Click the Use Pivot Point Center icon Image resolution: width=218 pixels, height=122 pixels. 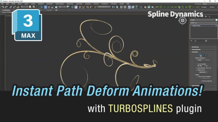[x=68, y=7]
